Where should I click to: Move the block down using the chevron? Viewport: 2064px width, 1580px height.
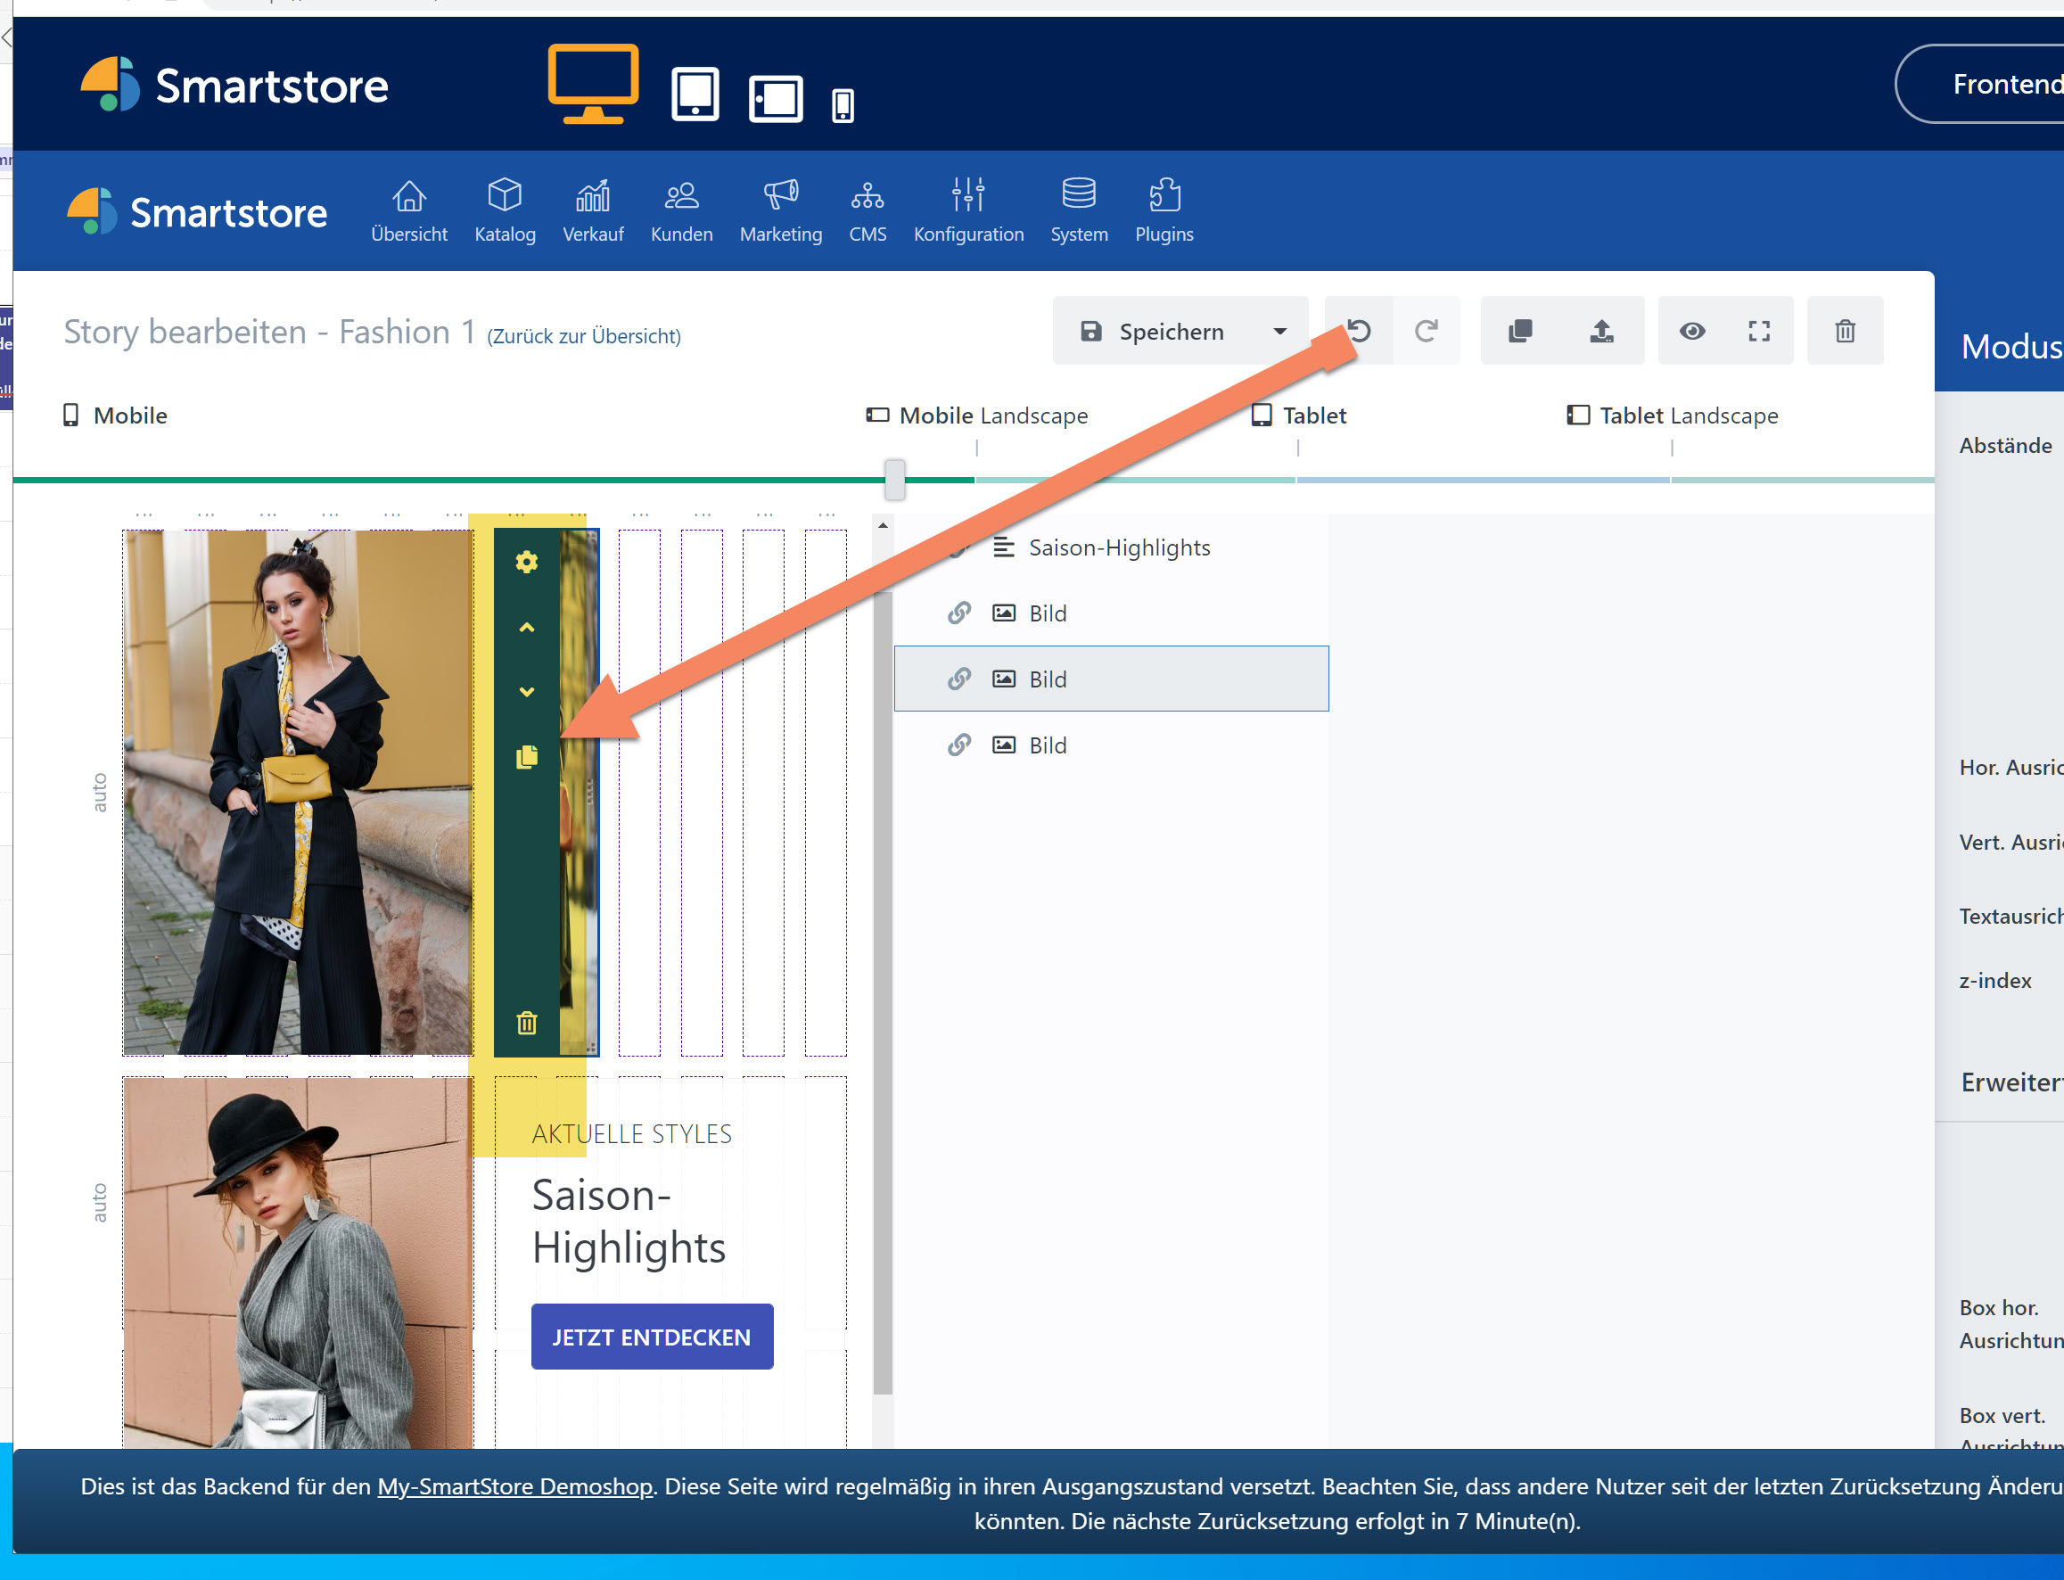pos(528,692)
